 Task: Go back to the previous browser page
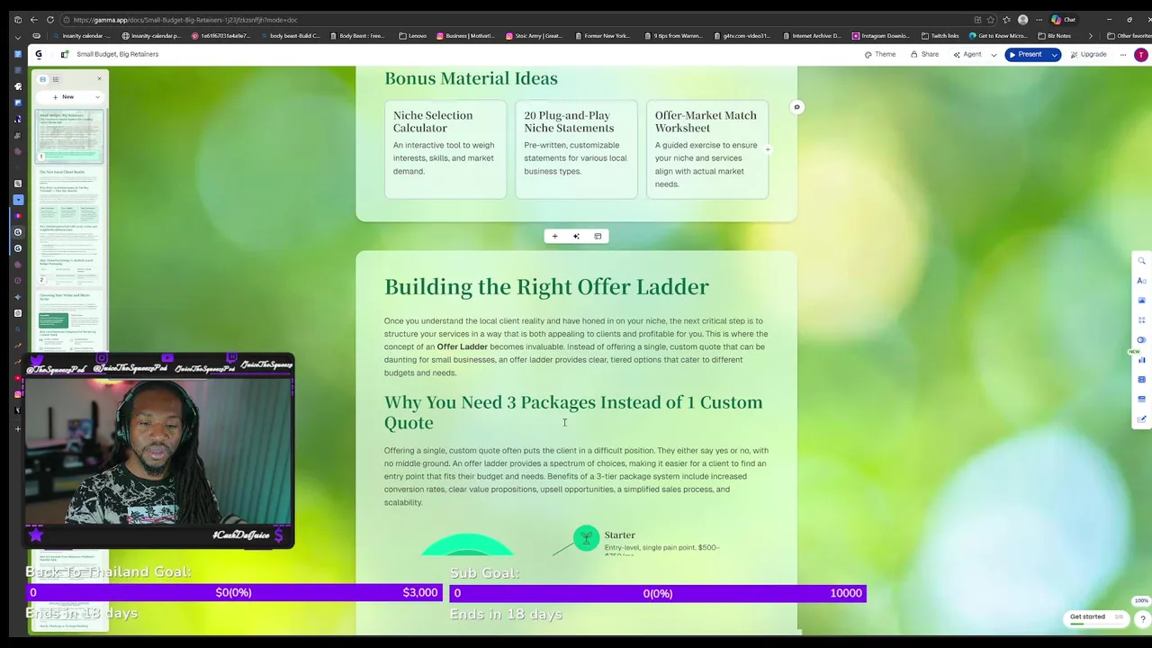click(x=33, y=20)
